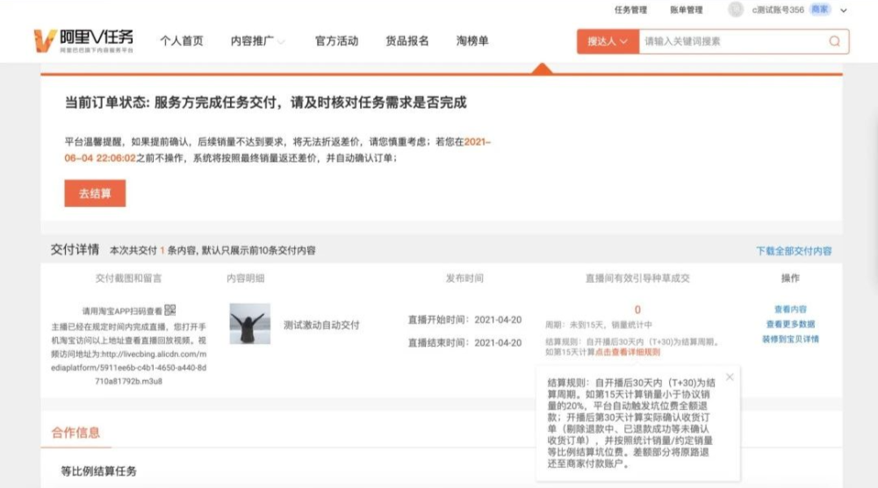Click 下载全部交付内容 link
The height and width of the screenshot is (488, 878).
pos(794,251)
